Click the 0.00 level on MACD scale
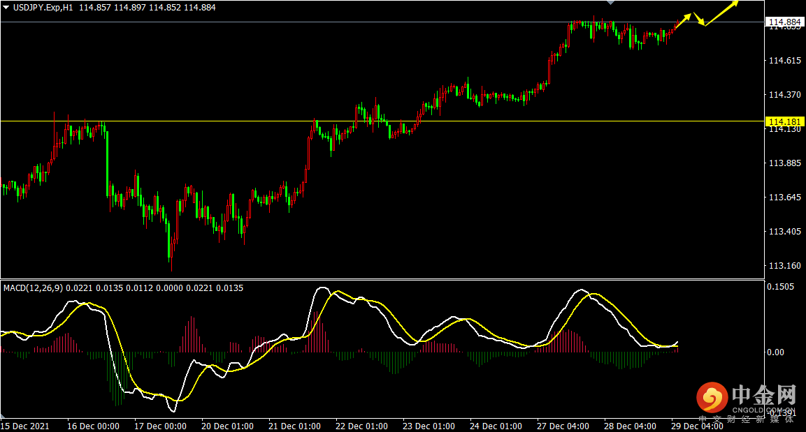Screen dimensions: 806x432 [x=776, y=352]
